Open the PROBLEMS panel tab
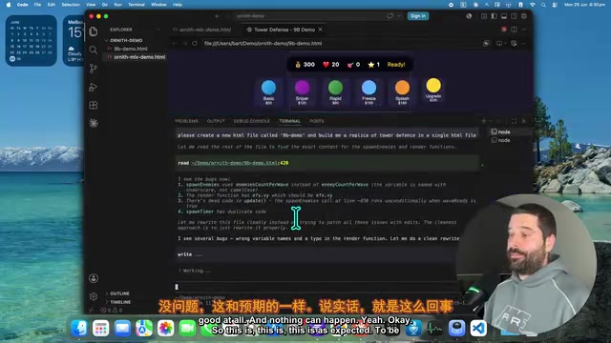Screen dimensions: 611x343 pyautogui.click(x=187, y=121)
